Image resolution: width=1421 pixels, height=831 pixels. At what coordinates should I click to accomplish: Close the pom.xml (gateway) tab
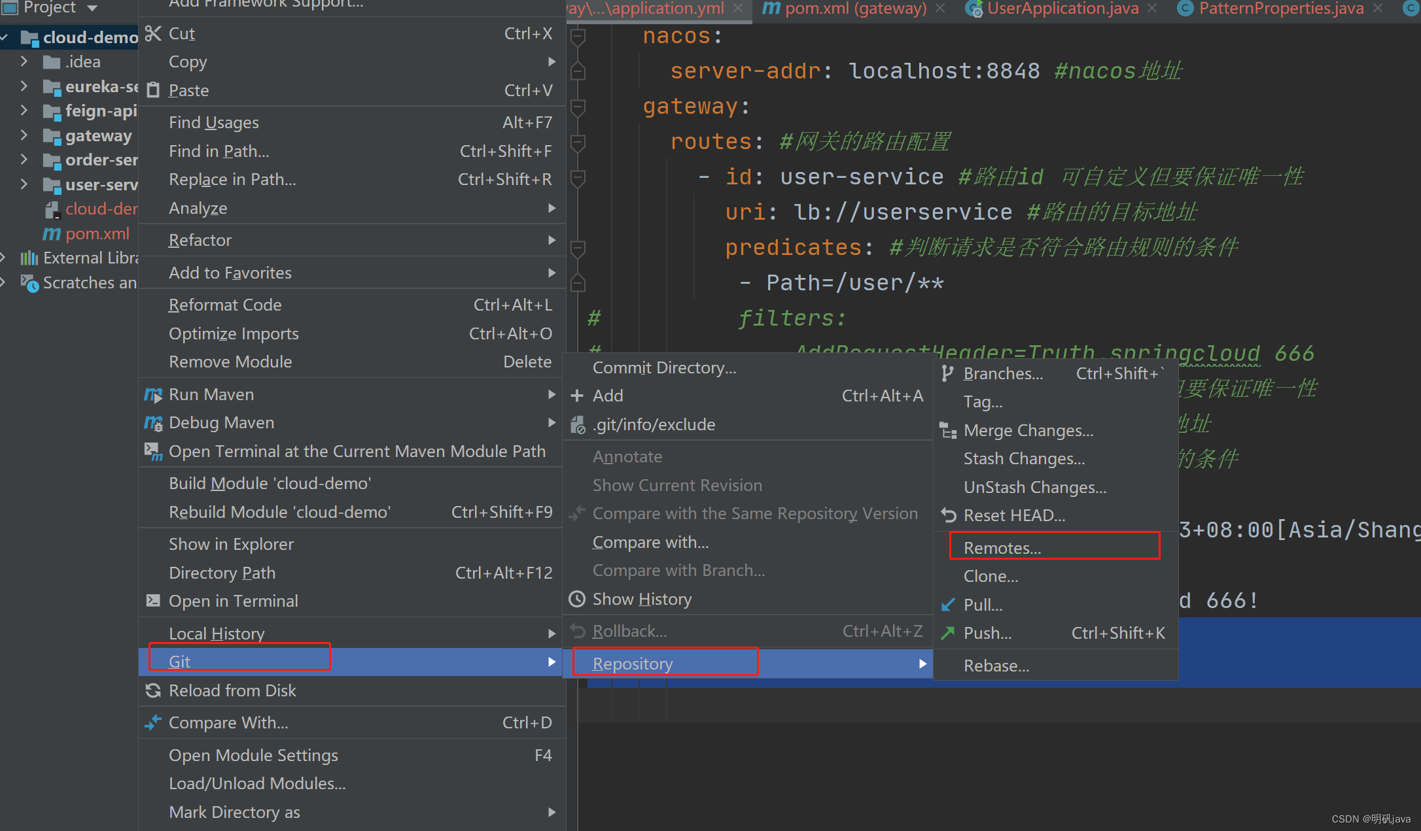940,8
